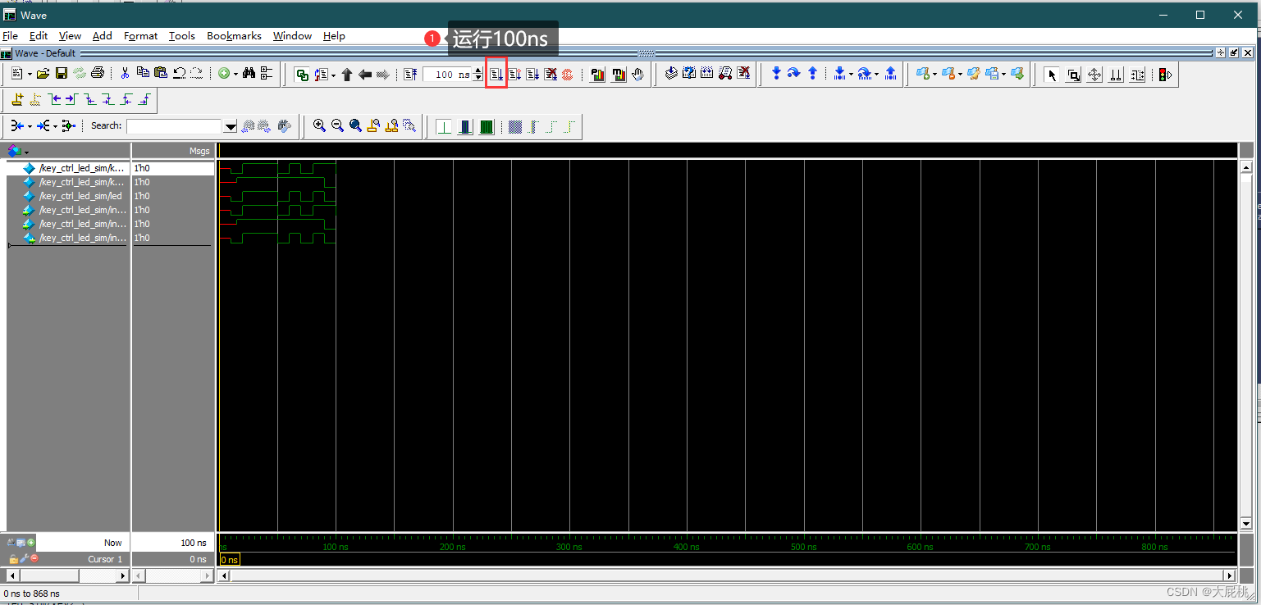This screenshot has height=605, width=1261.
Task: Select the Two Cursor Mode icon
Action: [1116, 75]
